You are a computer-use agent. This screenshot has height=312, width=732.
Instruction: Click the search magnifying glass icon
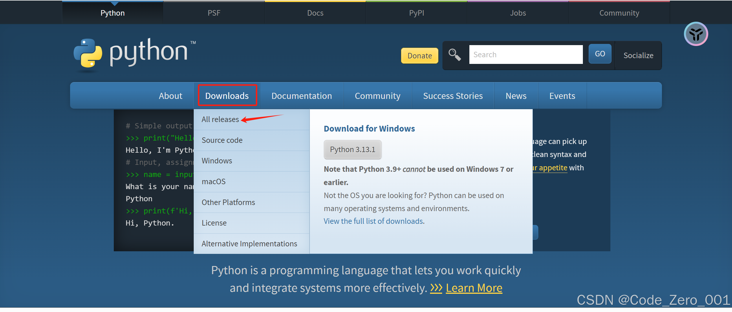tap(455, 54)
